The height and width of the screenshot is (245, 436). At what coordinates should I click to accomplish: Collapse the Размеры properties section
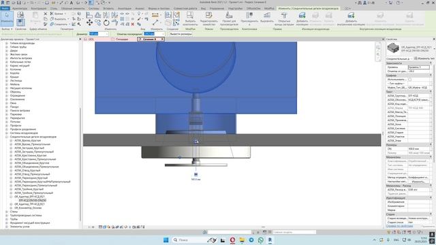(431, 145)
